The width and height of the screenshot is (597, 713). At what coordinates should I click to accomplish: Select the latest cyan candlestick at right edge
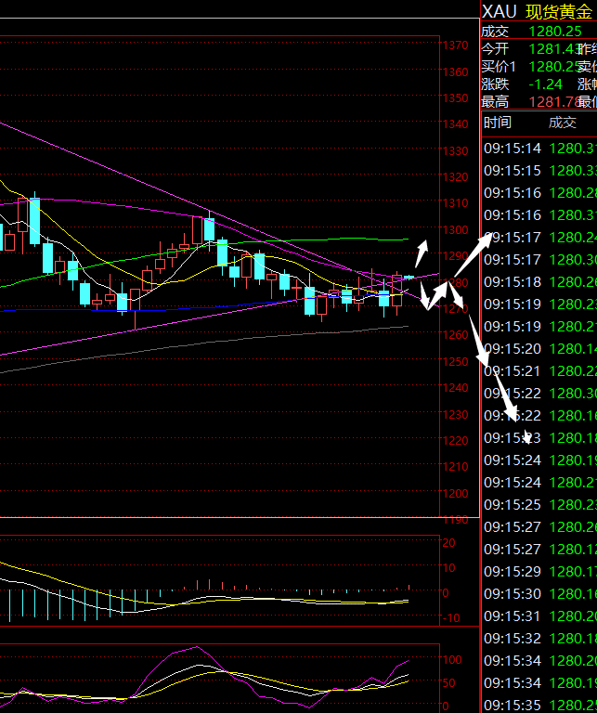[x=409, y=277]
